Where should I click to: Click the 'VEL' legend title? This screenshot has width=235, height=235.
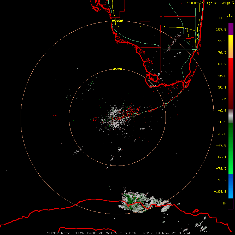tap(229, 15)
